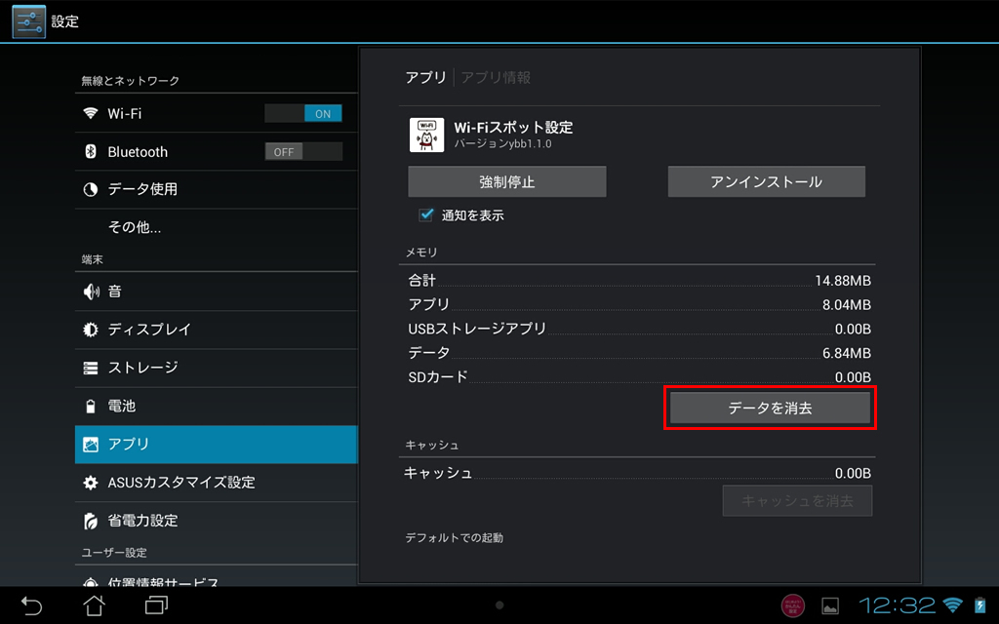Click the デフォルトでの起動 section header
This screenshot has width=999, height=624.
[455, 538]
